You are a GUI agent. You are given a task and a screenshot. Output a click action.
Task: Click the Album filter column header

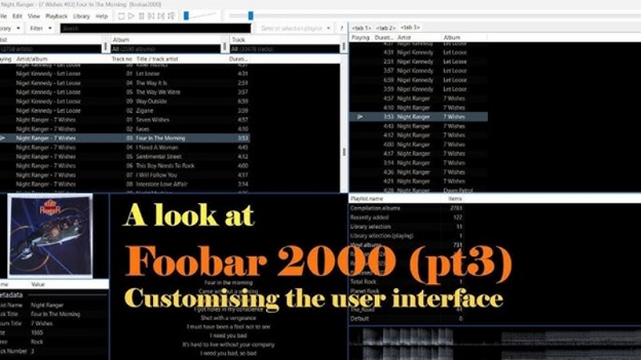(167, 39)
